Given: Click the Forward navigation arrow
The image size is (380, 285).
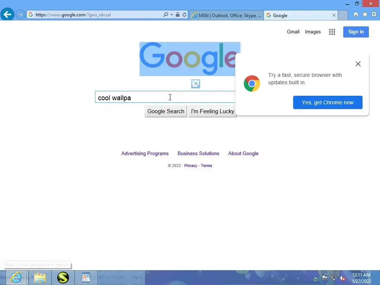Looking at the screenshot, I should (x=20, y=15).
